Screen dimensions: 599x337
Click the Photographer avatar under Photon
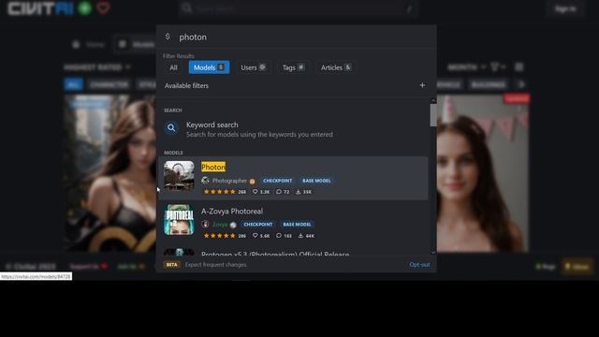(205, 181)
